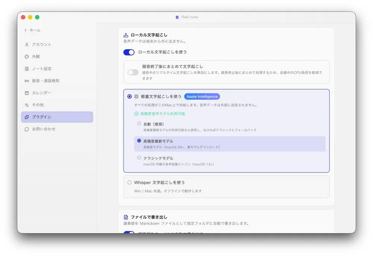Choose the 自動（推奨） radio option

139,124
